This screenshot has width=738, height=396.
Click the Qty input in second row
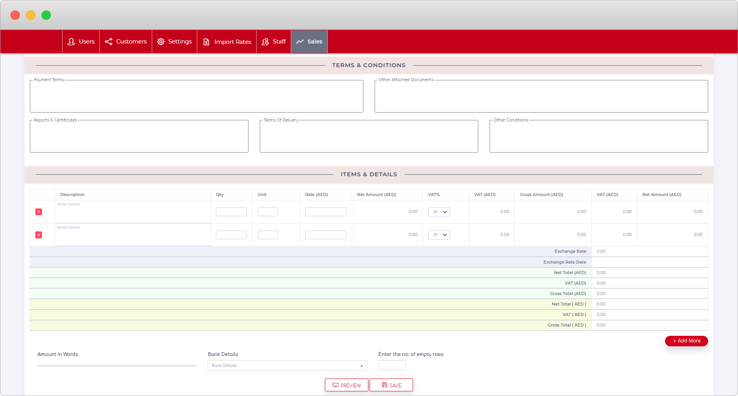[x=231, y=235]
